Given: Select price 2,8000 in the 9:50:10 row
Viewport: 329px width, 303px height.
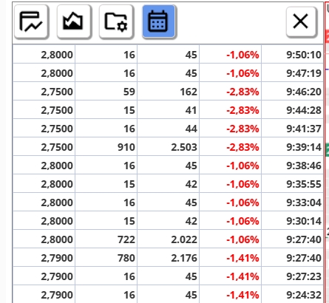Looking at the screenshot, I should click(57, 55).
